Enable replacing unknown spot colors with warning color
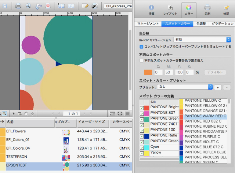Image resolution: width=235 pixels, height=173 pixels. coord(142,60)
